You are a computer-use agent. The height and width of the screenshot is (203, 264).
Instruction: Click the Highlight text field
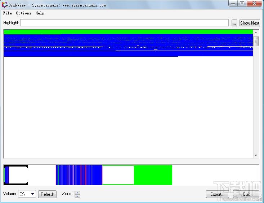[124, 23]
